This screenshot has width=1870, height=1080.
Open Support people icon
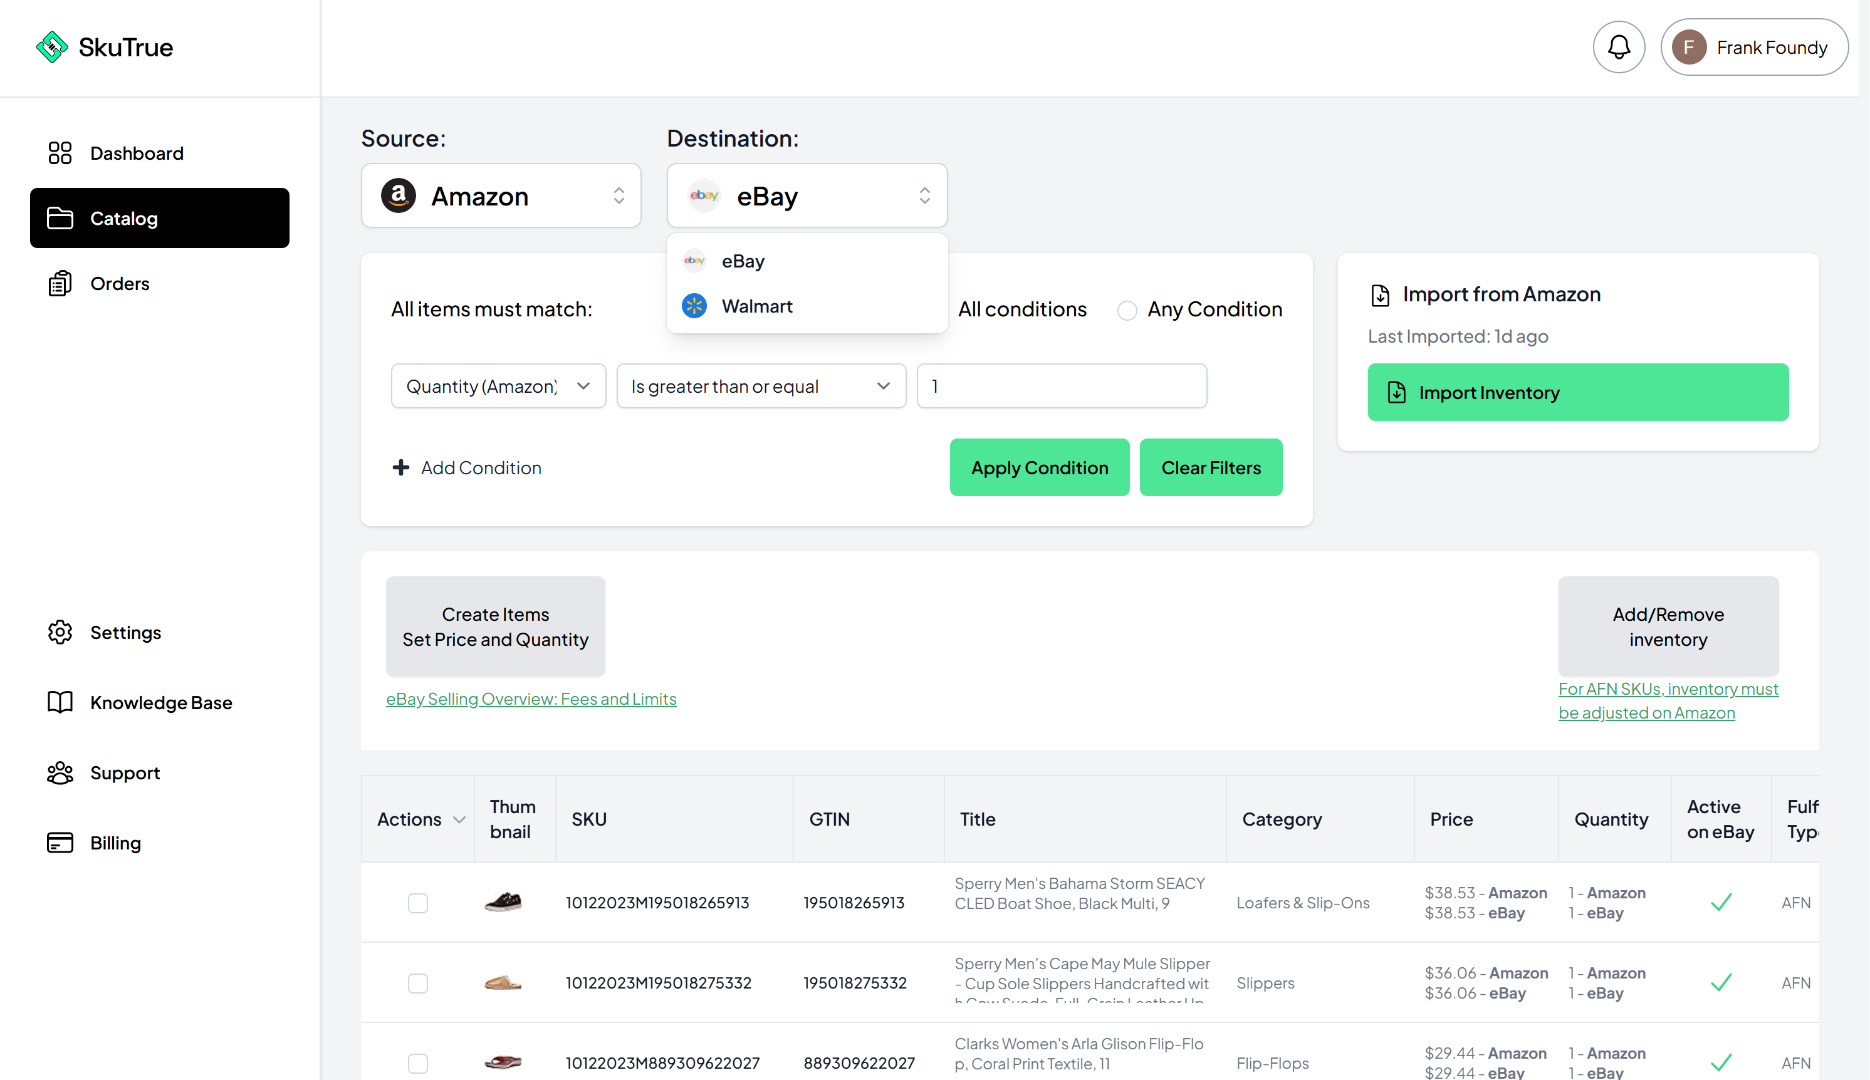[x=60, y=772]
